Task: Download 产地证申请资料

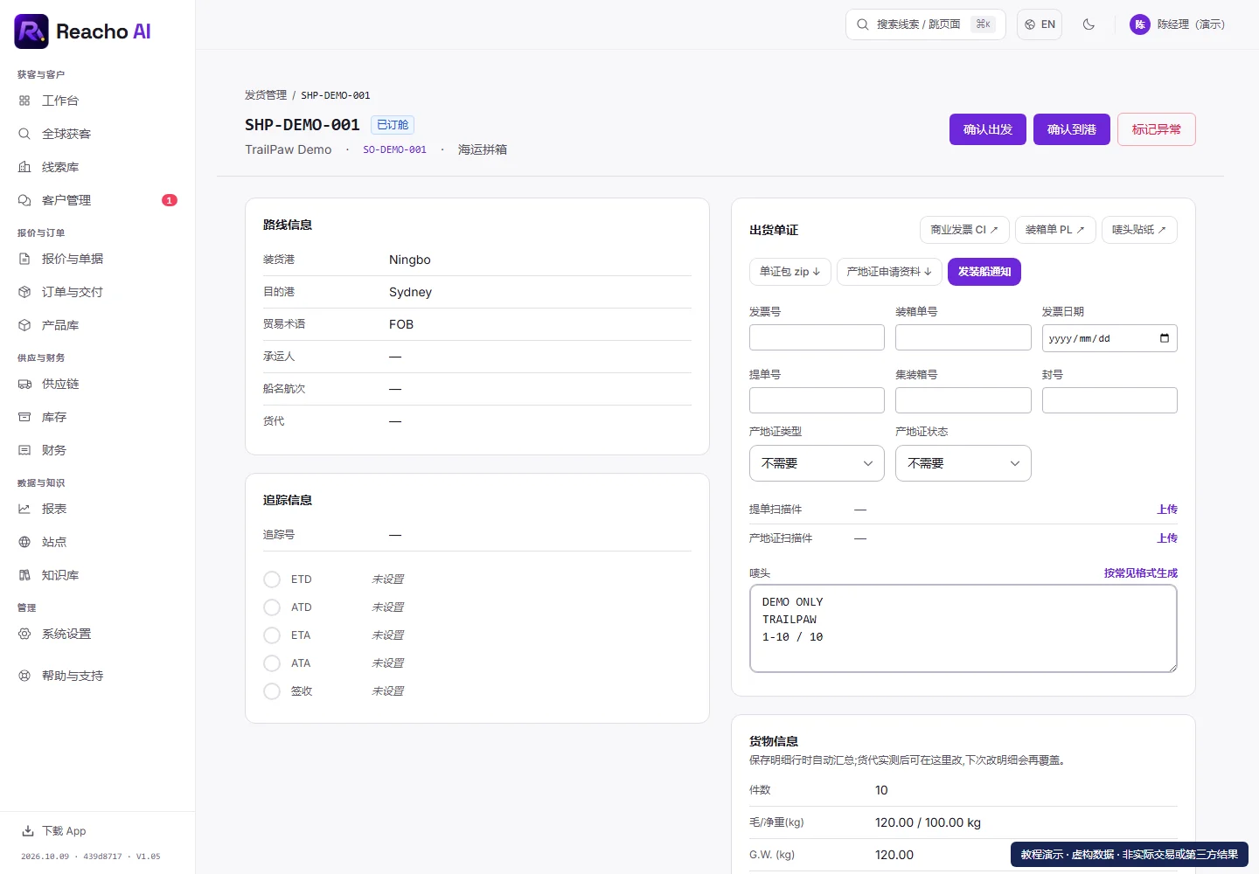Action: coord(889,272)
